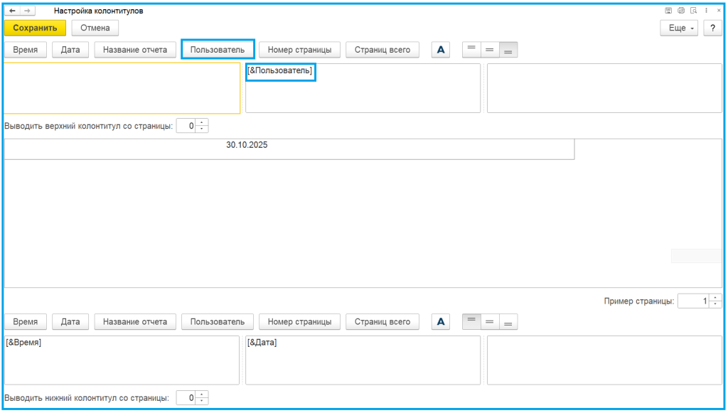728x413 pixels.
Task: Open font settings (A) for upper header
Action: click(x=441, y=50)
